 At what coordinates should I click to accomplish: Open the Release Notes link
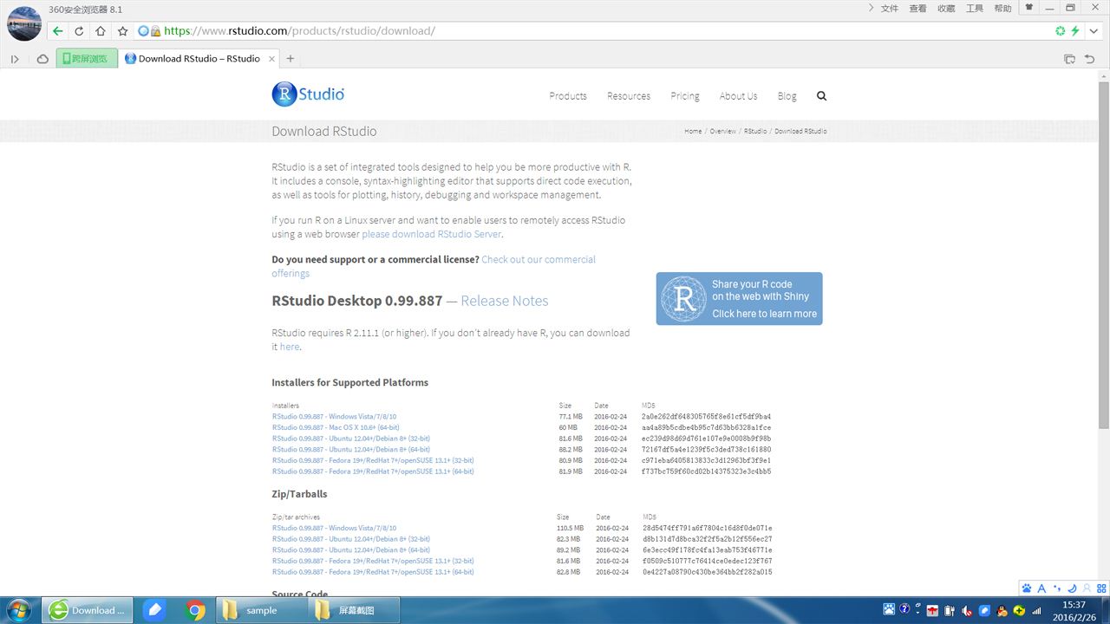(505, 301)
